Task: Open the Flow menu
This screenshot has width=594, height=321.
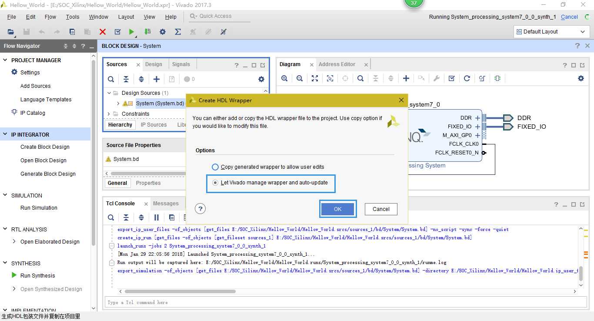Action: [x=50, y=17]
